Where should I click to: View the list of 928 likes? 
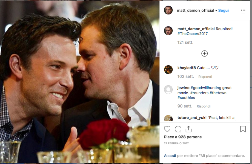(183, 137)
